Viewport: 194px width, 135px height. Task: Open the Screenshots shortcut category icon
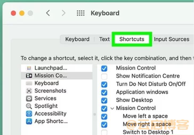coord(29,91)
